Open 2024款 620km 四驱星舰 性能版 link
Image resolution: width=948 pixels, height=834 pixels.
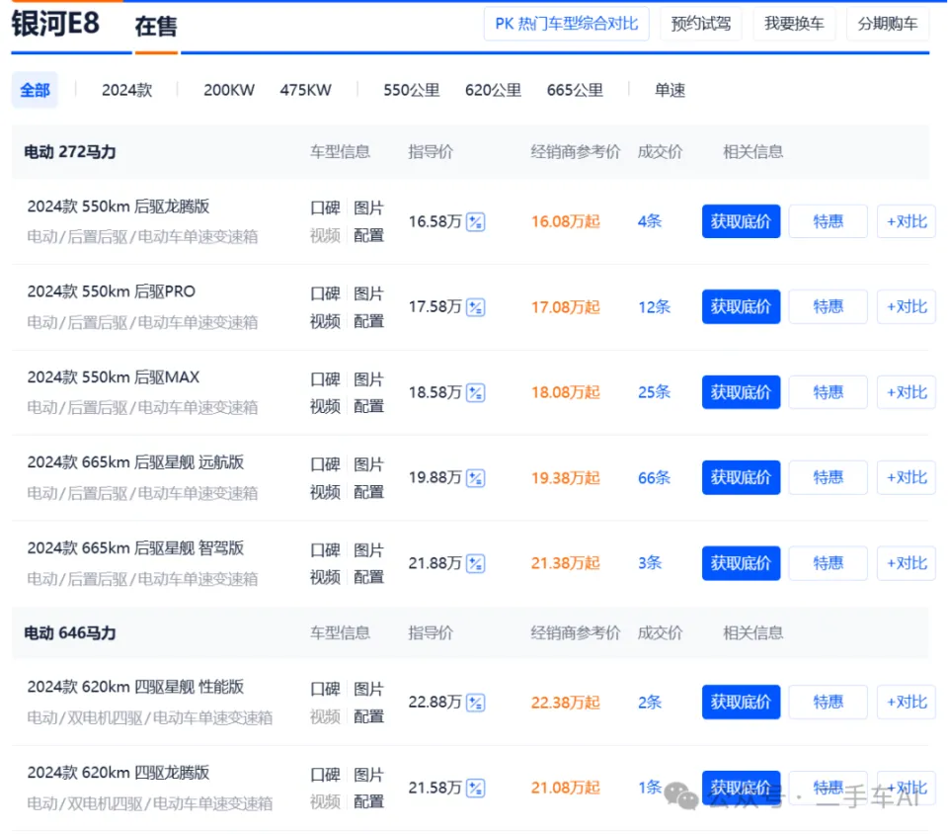(x=135, y=687)
